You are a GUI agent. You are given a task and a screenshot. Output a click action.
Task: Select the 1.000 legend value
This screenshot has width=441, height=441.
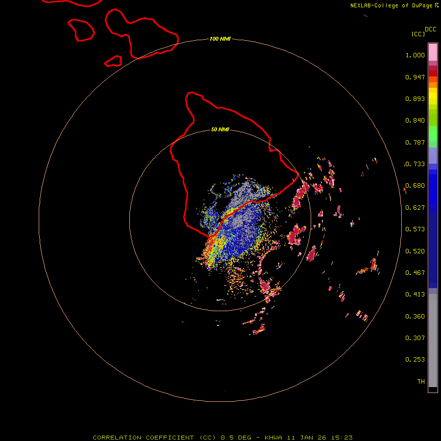pos(415,55)
